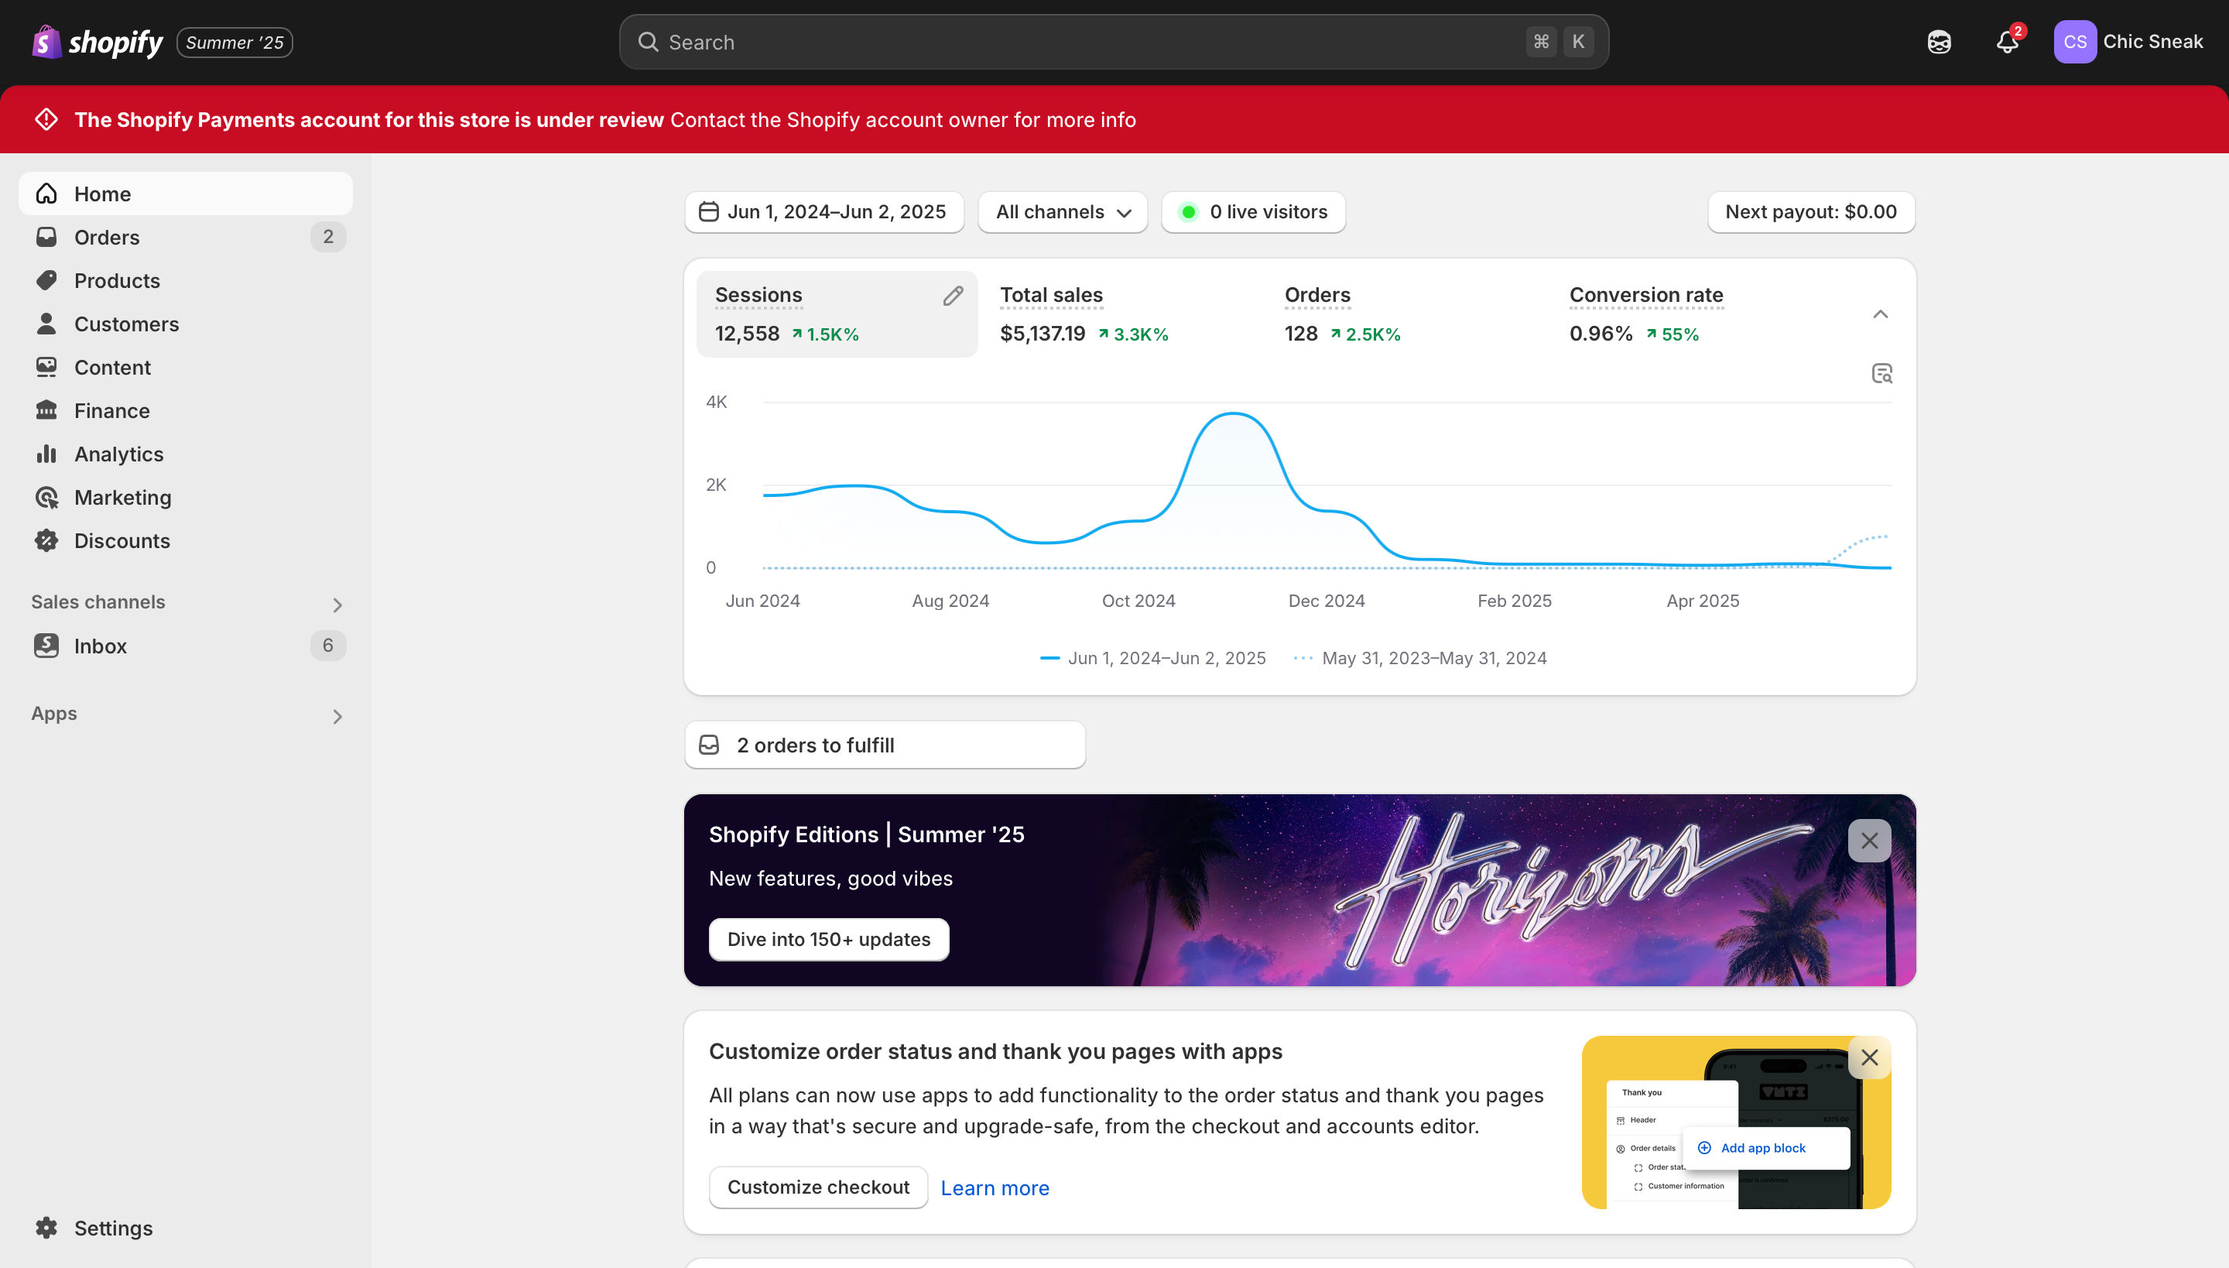2229x1268 pixels.
Task: Click the 0 live visitors button
Action: point(1253,211)
